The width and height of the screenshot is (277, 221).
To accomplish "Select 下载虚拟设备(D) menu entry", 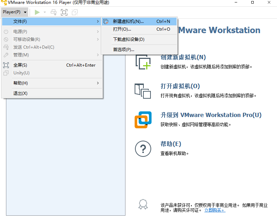I will click(129, 39).
